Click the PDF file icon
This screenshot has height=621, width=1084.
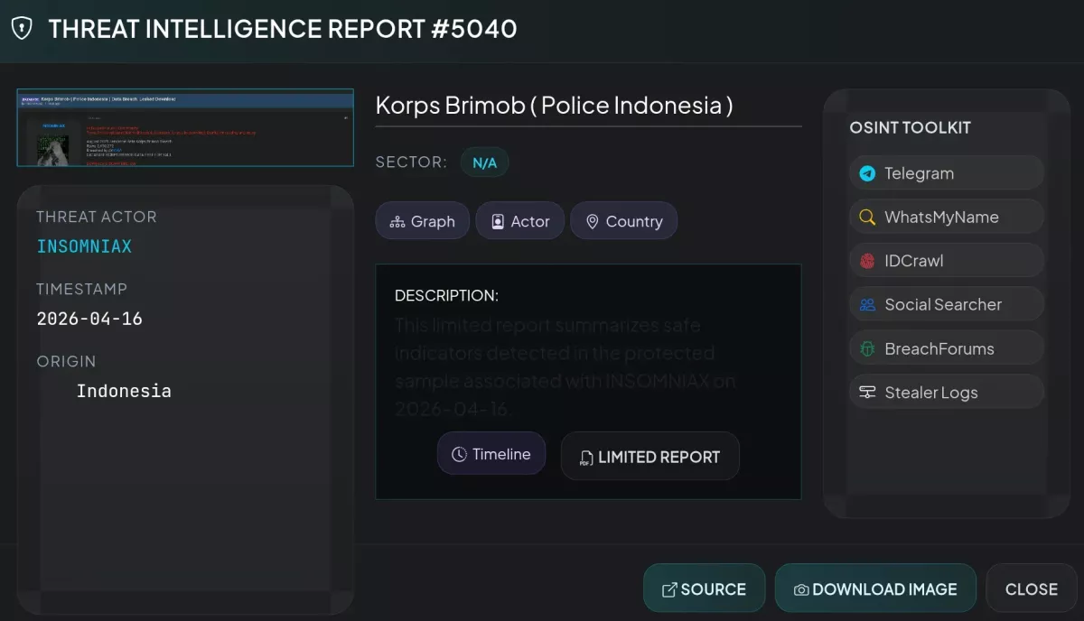pyautogui.click(x=586, y=458)
